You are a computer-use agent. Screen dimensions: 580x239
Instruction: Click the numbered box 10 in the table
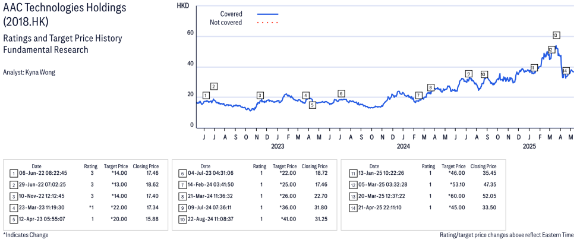coord(182,219)
